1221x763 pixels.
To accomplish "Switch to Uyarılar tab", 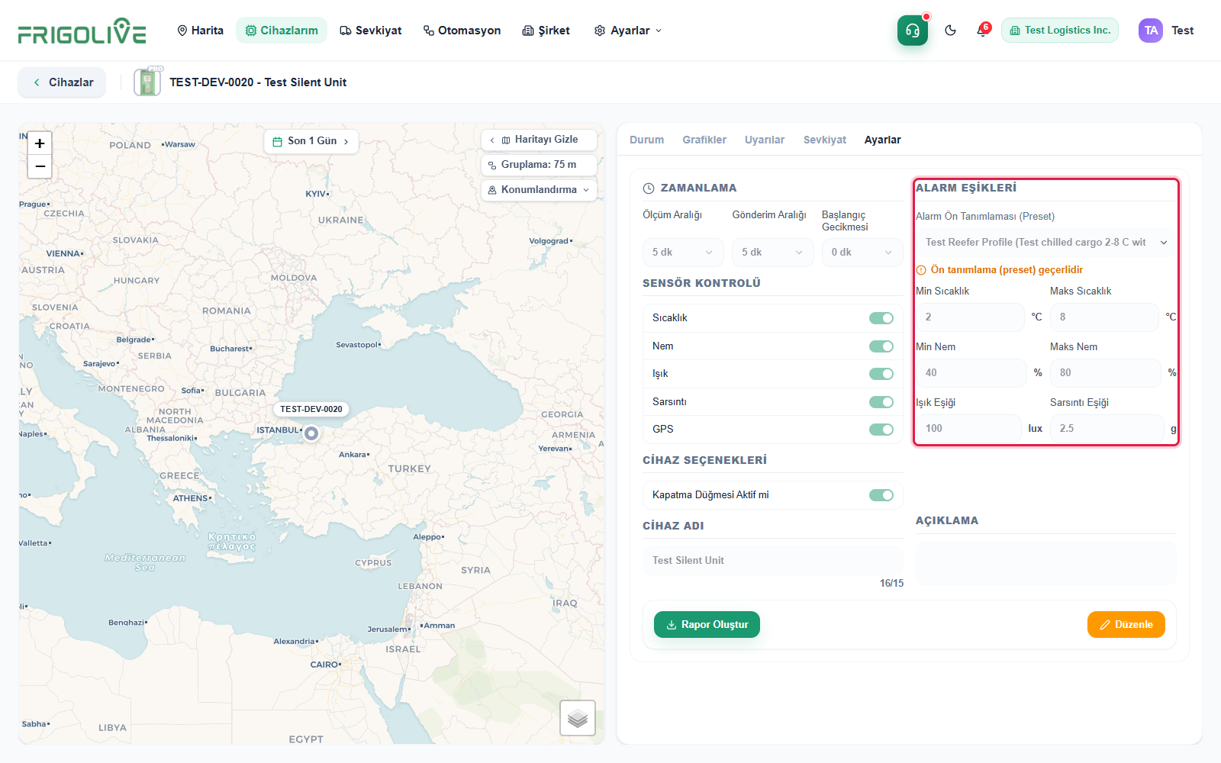I will pos(765,140).
